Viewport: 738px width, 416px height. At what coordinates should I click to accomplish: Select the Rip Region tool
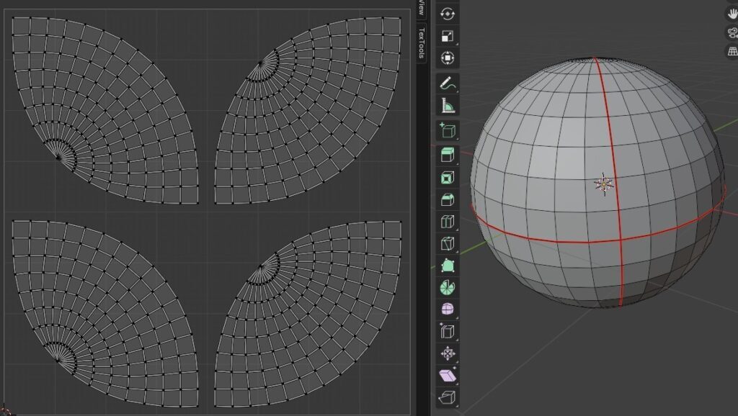tap(447, 397)
